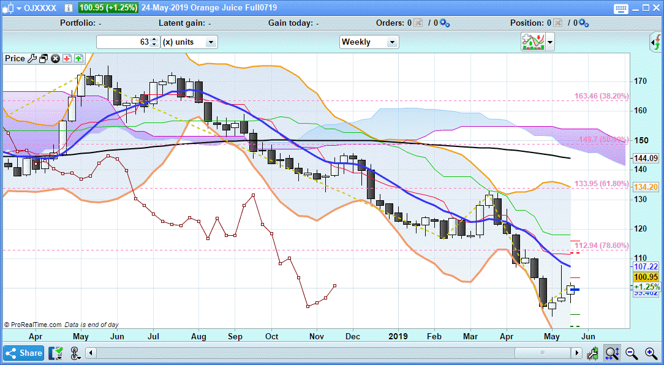Increase the units stepper value
Screen dimensions: 664x365
coord(154,39)
